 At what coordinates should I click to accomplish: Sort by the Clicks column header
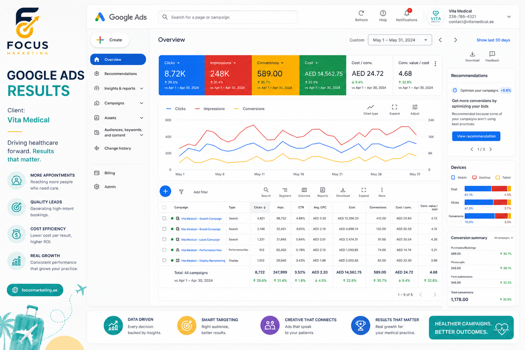[260, 208]
